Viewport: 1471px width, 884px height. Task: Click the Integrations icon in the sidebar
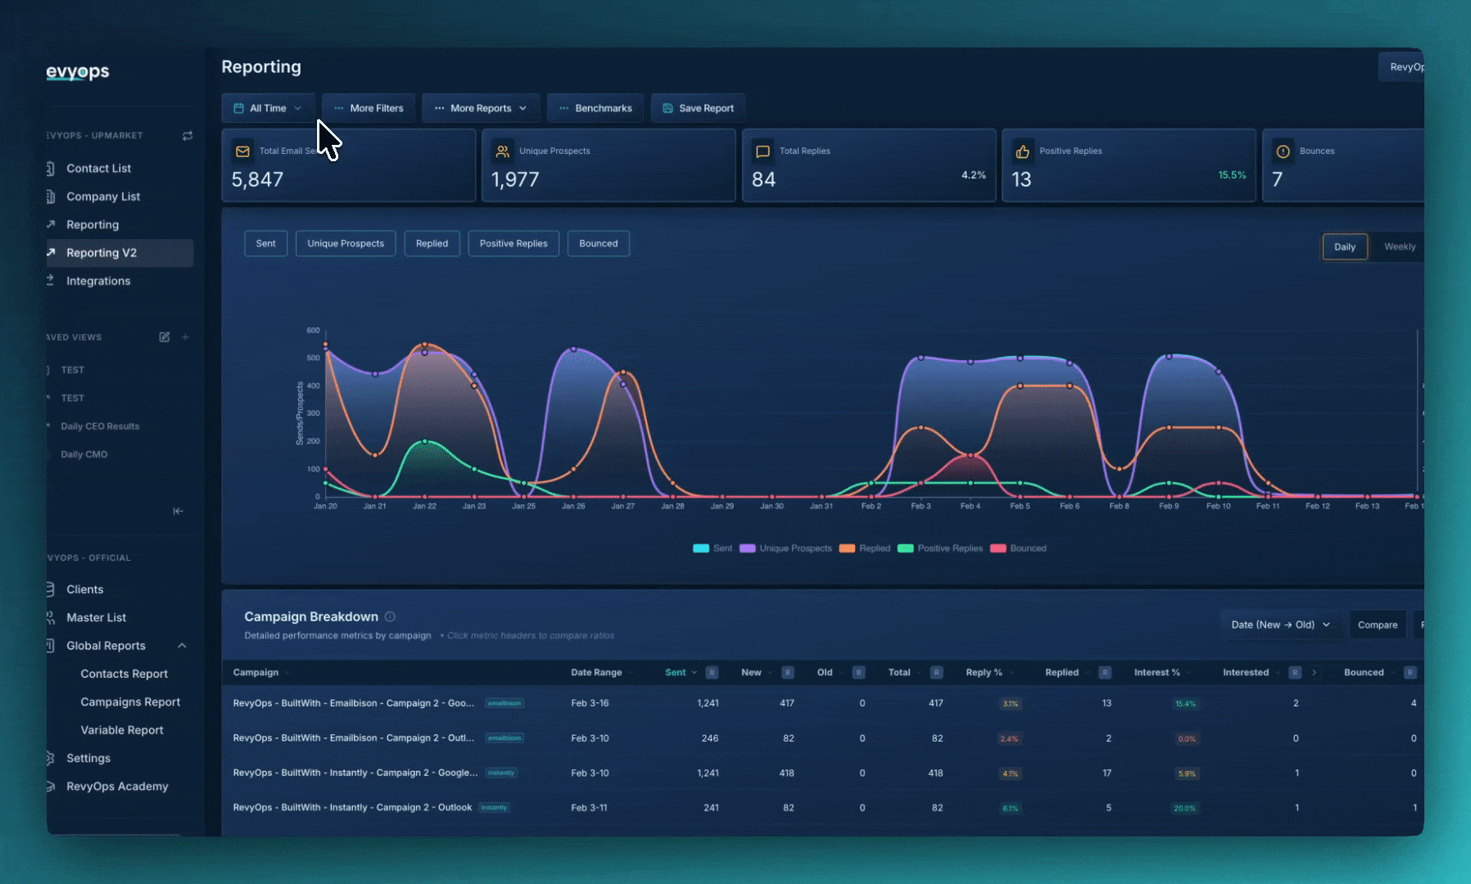(51, 281)
